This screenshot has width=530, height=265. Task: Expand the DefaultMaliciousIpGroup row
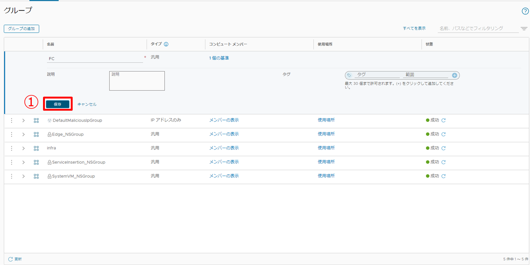pyautogui.click(x=23, y=120)
